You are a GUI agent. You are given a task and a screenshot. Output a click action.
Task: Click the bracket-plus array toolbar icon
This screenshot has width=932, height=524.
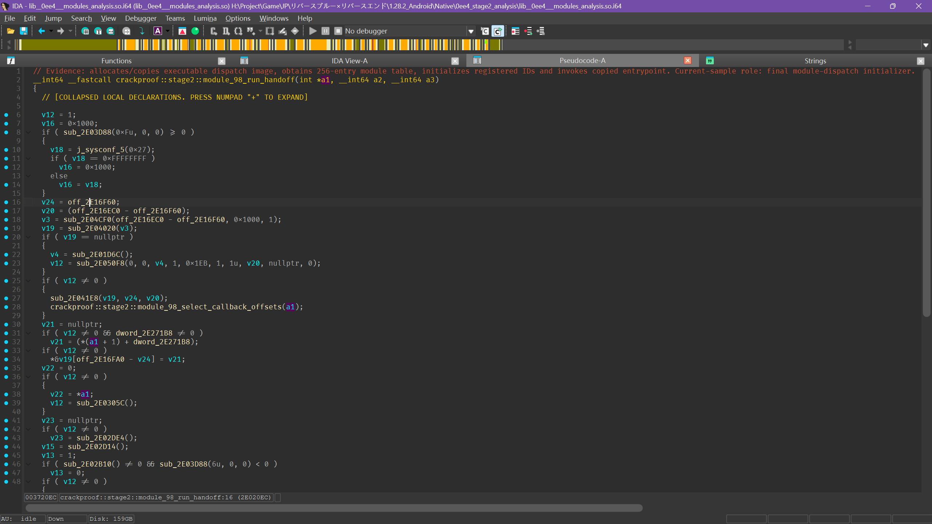click(x=238, y=31)
